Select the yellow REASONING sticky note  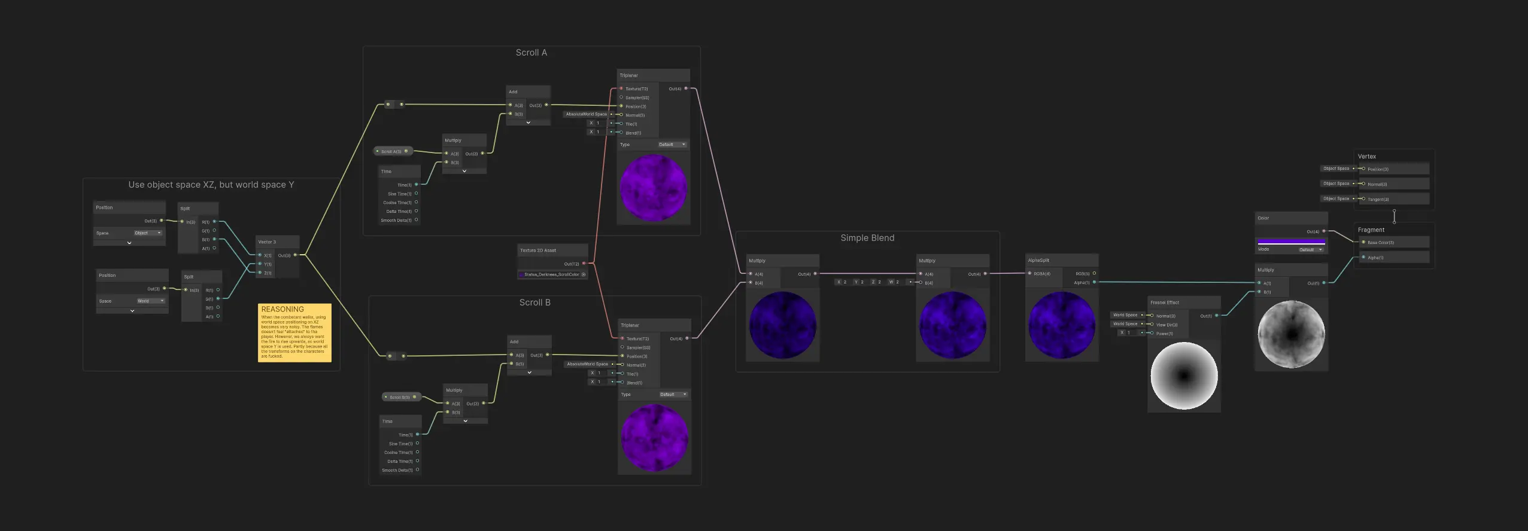294,332
